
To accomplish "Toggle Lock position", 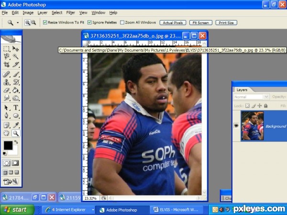I will [x=260, y=106].
